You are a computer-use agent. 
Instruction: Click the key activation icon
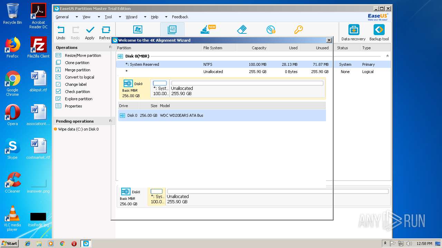coord(298,30)
